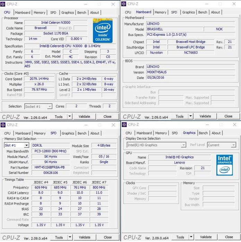Viewport: 241px width, 242px height.
Task: Click the GPU name Intel® HD Graphics field
Action: coord(180,157)
